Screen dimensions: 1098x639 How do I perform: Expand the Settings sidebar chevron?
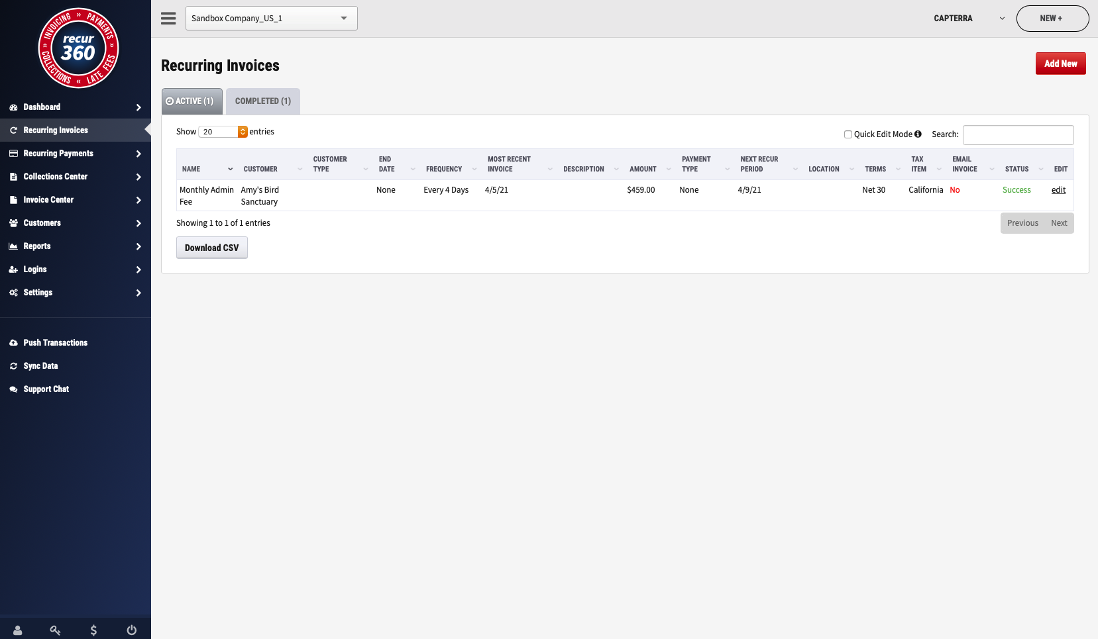(x=138, y=293)
